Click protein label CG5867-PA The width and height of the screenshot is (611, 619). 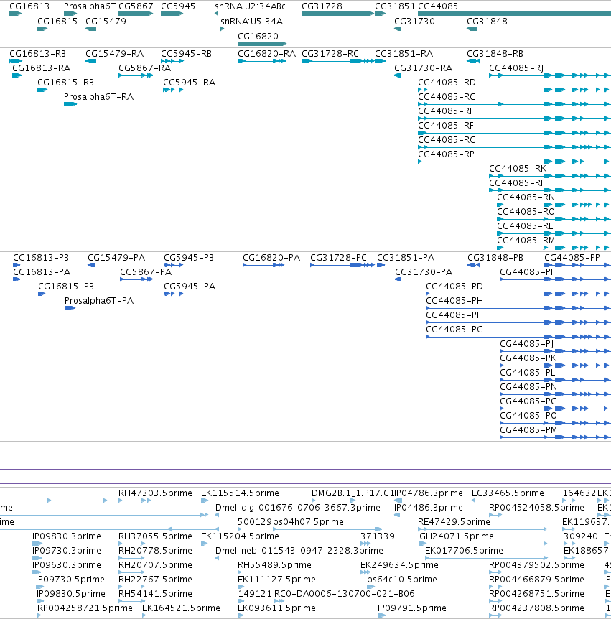[146, 272]
